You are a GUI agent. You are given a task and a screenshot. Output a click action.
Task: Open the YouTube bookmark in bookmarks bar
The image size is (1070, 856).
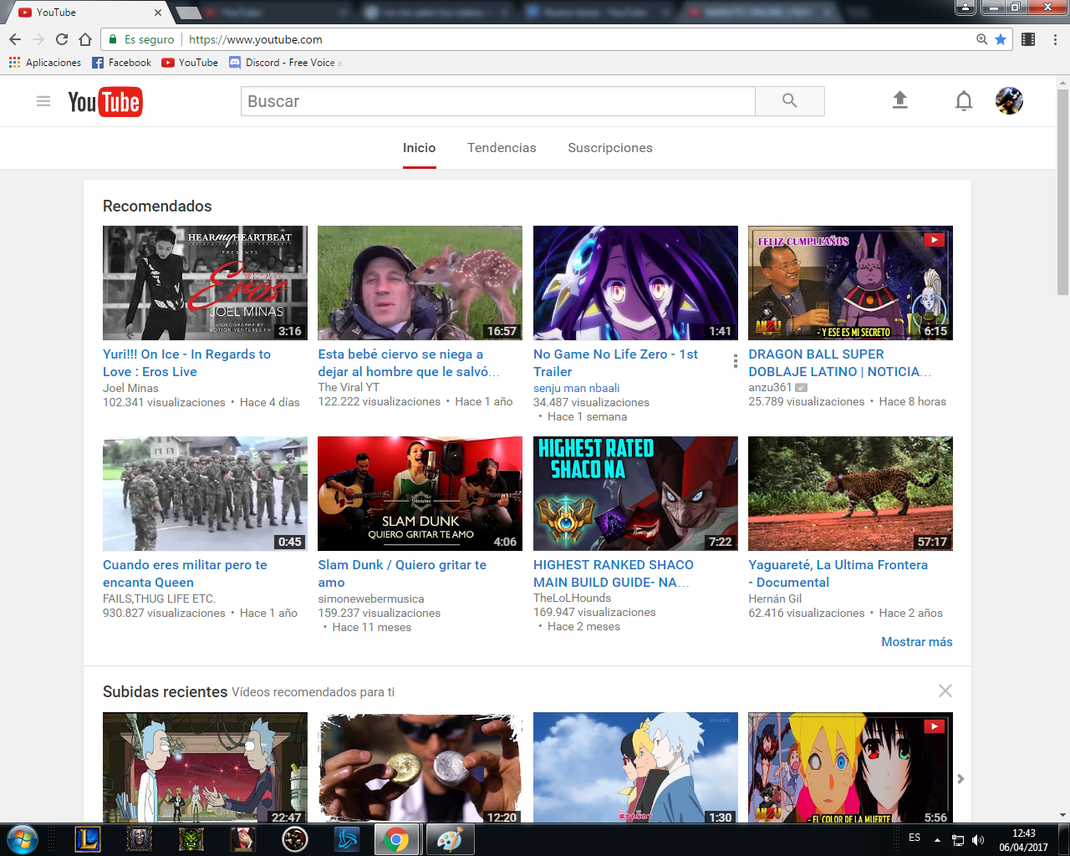190,63
